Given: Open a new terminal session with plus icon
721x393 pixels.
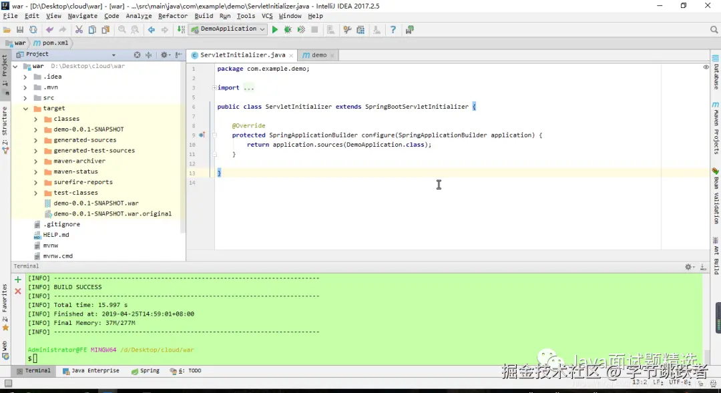Looking at the screenshot, I should (x=18, y=280).
